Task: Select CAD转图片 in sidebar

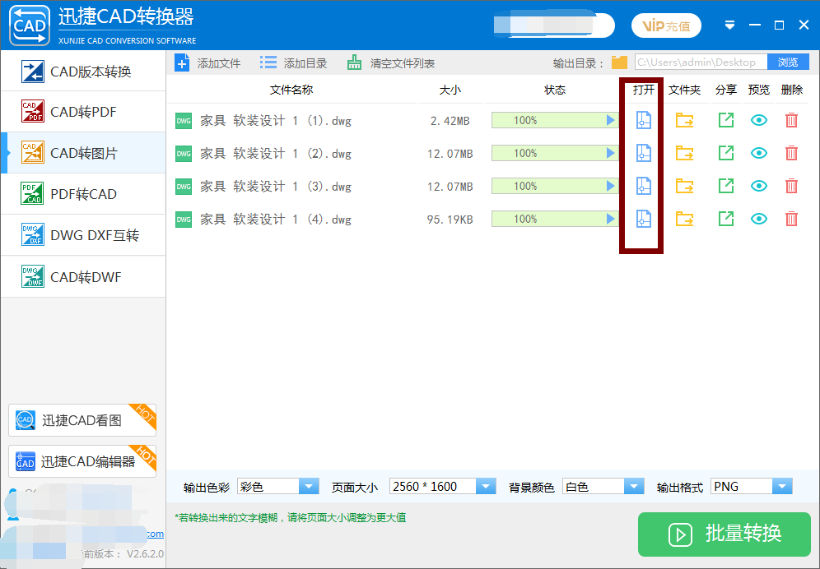Action: [83, 153]
